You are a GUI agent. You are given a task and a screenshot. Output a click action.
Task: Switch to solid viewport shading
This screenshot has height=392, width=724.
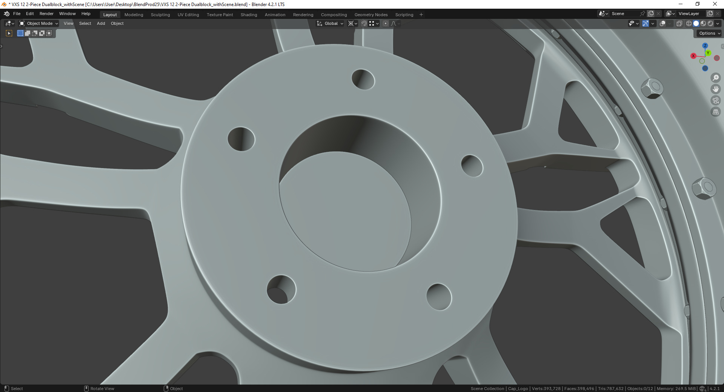(x=696, y=23)
